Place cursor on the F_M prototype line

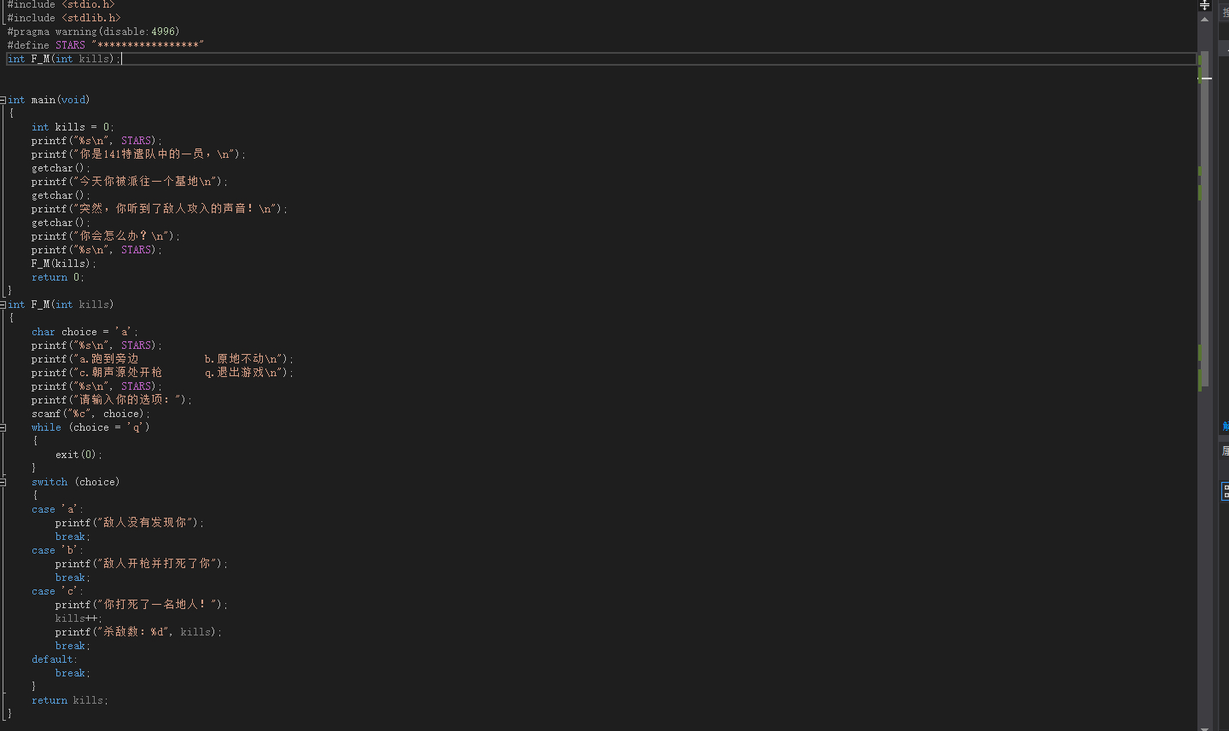tap(60, 59)
